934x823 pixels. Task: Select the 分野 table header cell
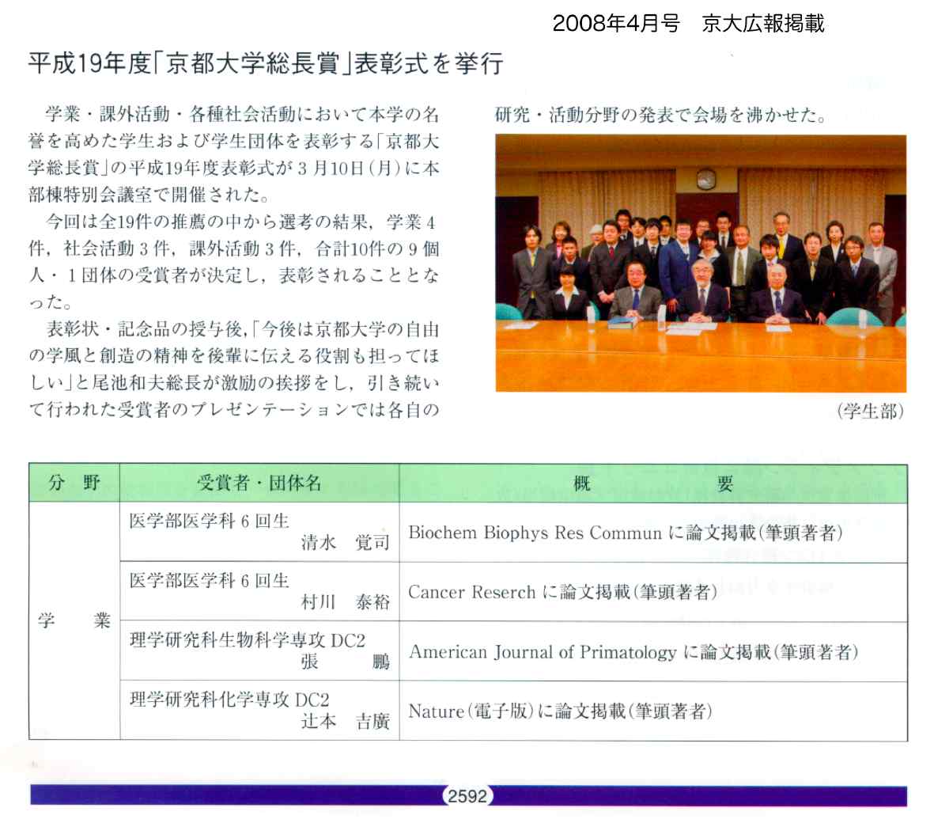(74, 483)
